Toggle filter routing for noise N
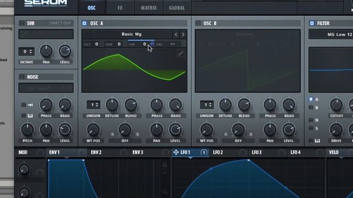This screenshot has height=198, width=353. point(311,120)
